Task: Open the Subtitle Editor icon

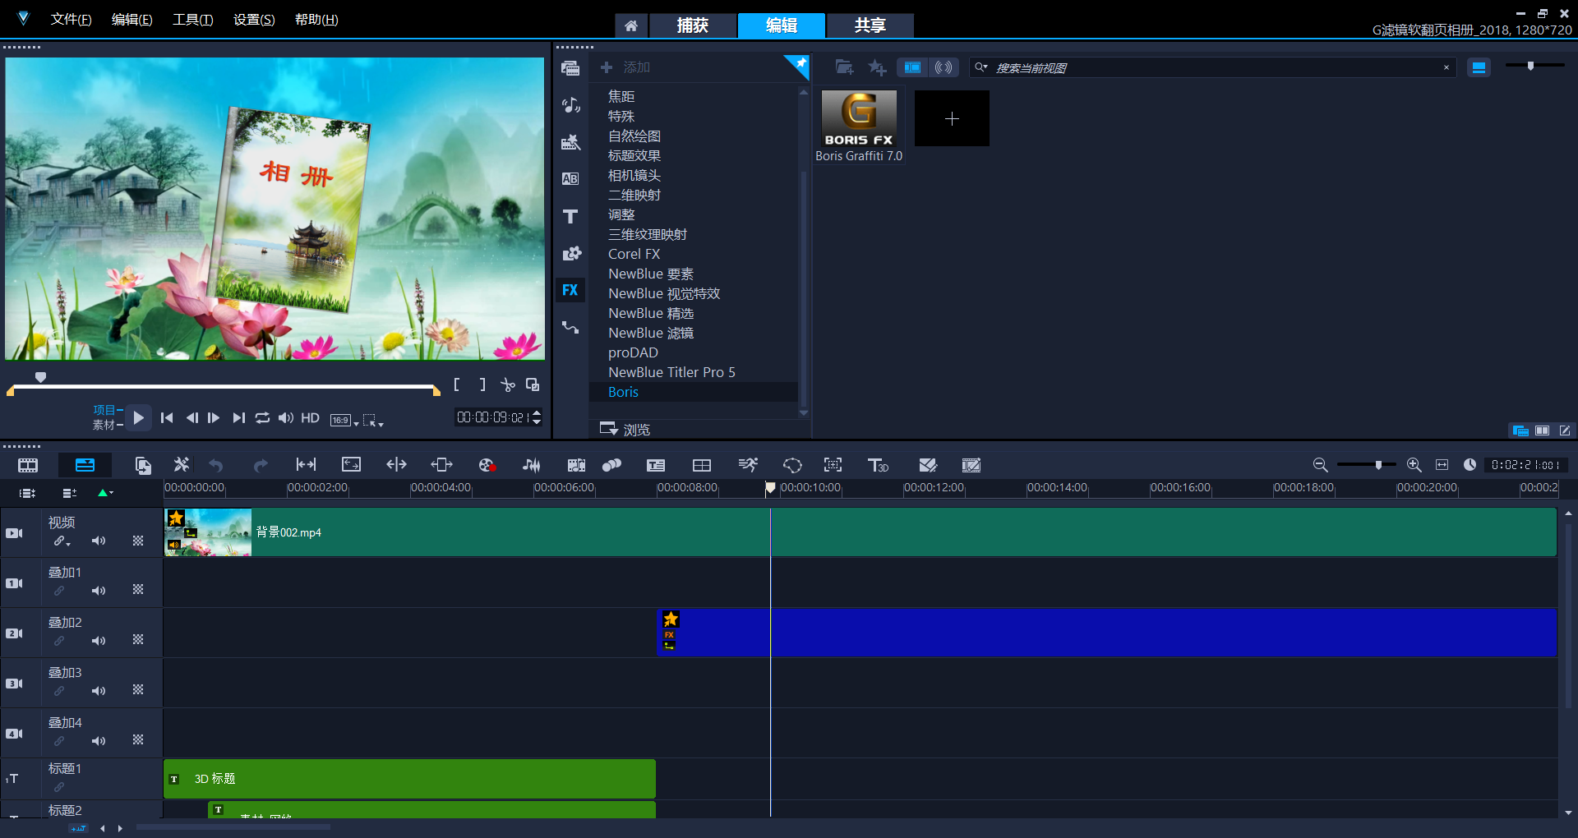Action: 656,465
